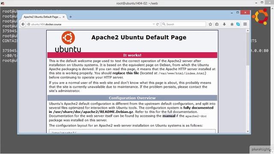Click the 'Apache2 Ubuntu Default Page' heading
The width and height of the screenshot is (274, 154).
click(x=139, y=37)
